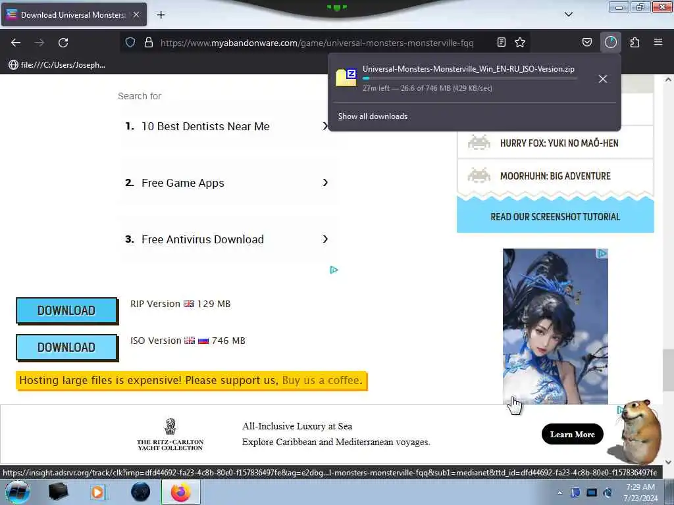The image size is (674, 505).
Task: Open the Windows Start button
Action: pos(18,492)
